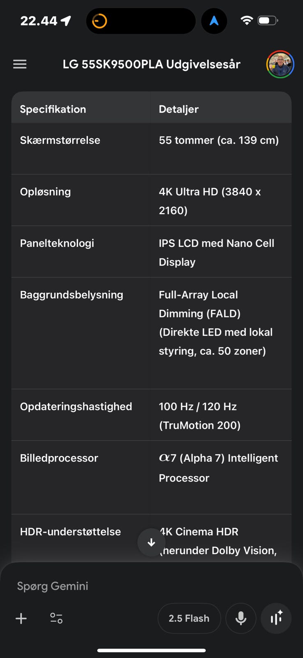This screenshot has width=303, height=658.
Task: Tap the blue navigation arrow in status bar
Action: click(x=214, y=21)
